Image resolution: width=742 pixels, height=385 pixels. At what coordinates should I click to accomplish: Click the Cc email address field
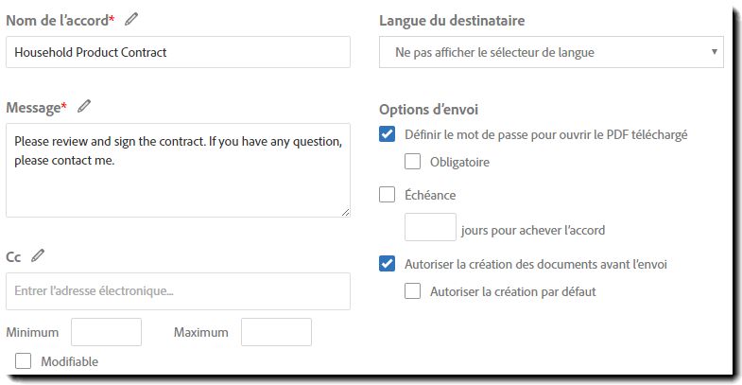(x=178, y=291)
